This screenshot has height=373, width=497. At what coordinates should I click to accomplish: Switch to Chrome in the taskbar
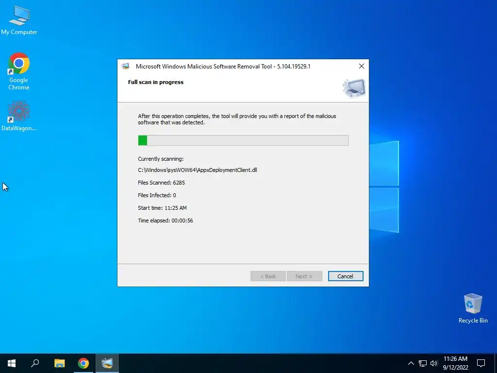click(83, 363)
